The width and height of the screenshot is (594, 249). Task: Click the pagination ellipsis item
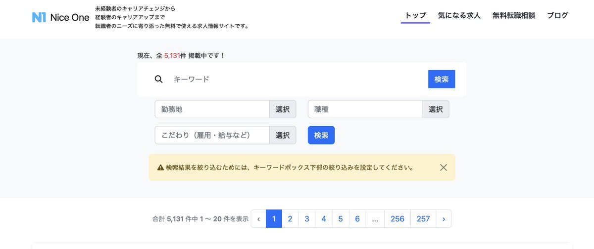tap(375, 219)
